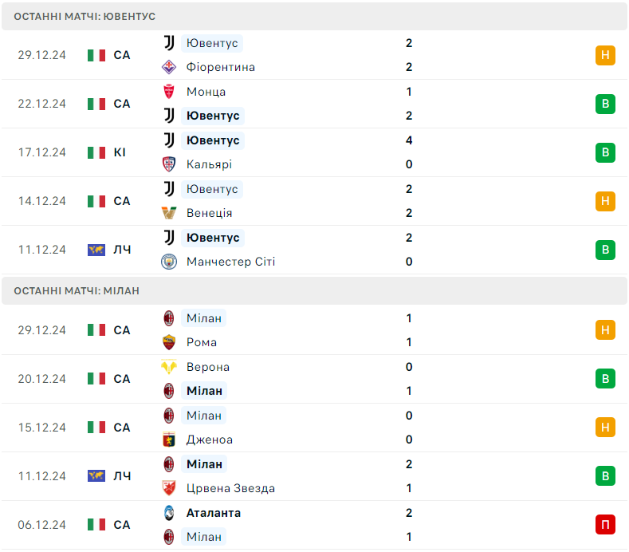Click the green win badge for Monza–Juventus
Image resolution: width=629 pixels, height=552 pixels.
tap(605, 104)
